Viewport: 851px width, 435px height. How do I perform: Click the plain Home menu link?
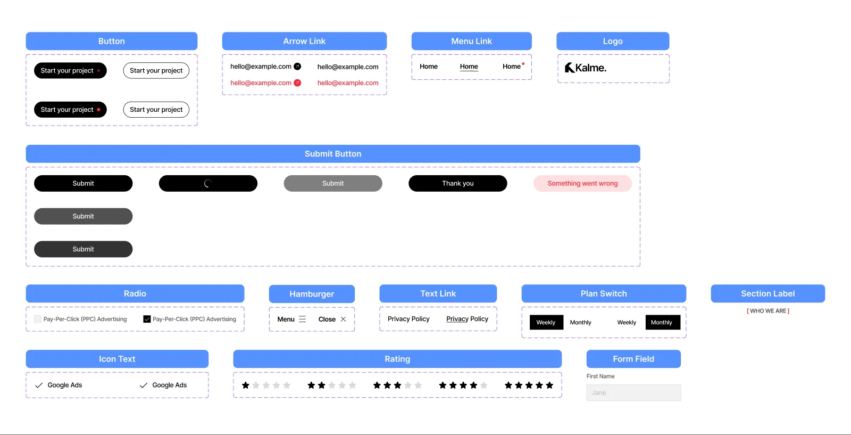429,67
